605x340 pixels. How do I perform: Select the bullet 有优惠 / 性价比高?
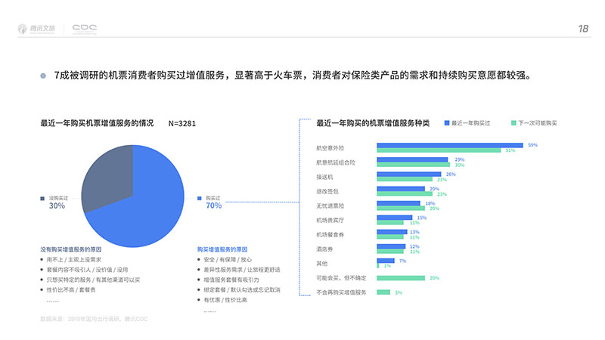coord(225,300)
